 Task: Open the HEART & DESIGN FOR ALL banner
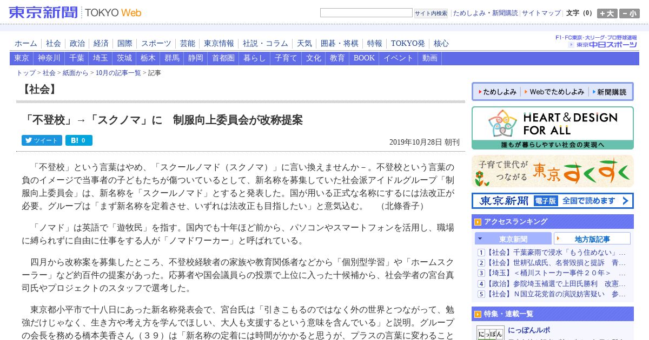click(x=553, y=128)
